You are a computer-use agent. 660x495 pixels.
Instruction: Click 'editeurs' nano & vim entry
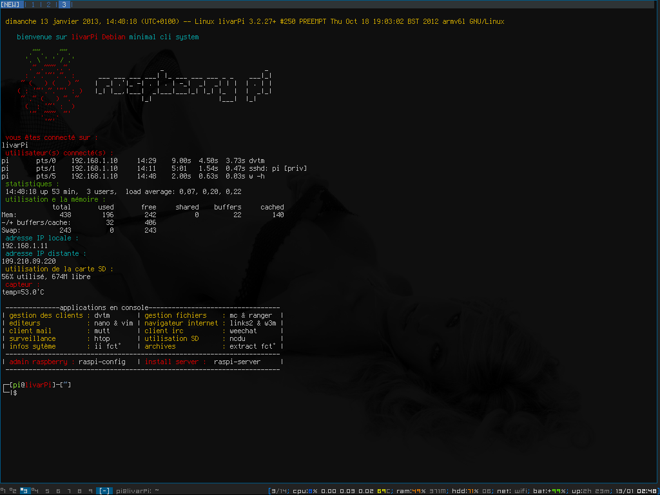click(x=71, y=323)
